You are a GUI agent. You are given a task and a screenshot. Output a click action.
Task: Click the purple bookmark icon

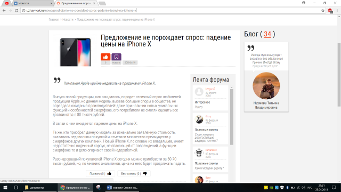click(x=116, y=57)
